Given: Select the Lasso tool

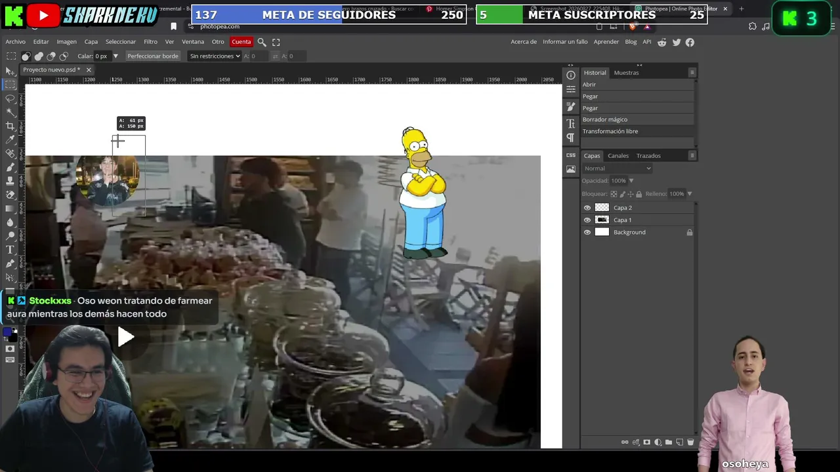Looking at the screenshot, I should 10,98.
